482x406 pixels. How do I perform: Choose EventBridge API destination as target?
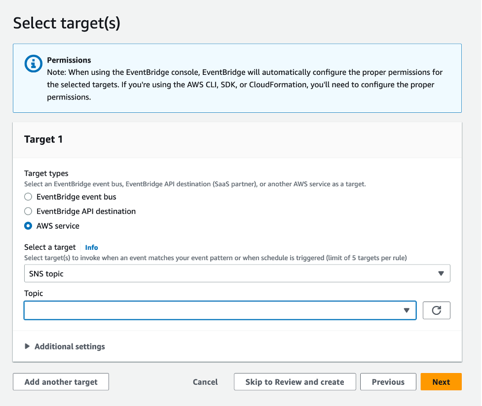click(28, 211)
